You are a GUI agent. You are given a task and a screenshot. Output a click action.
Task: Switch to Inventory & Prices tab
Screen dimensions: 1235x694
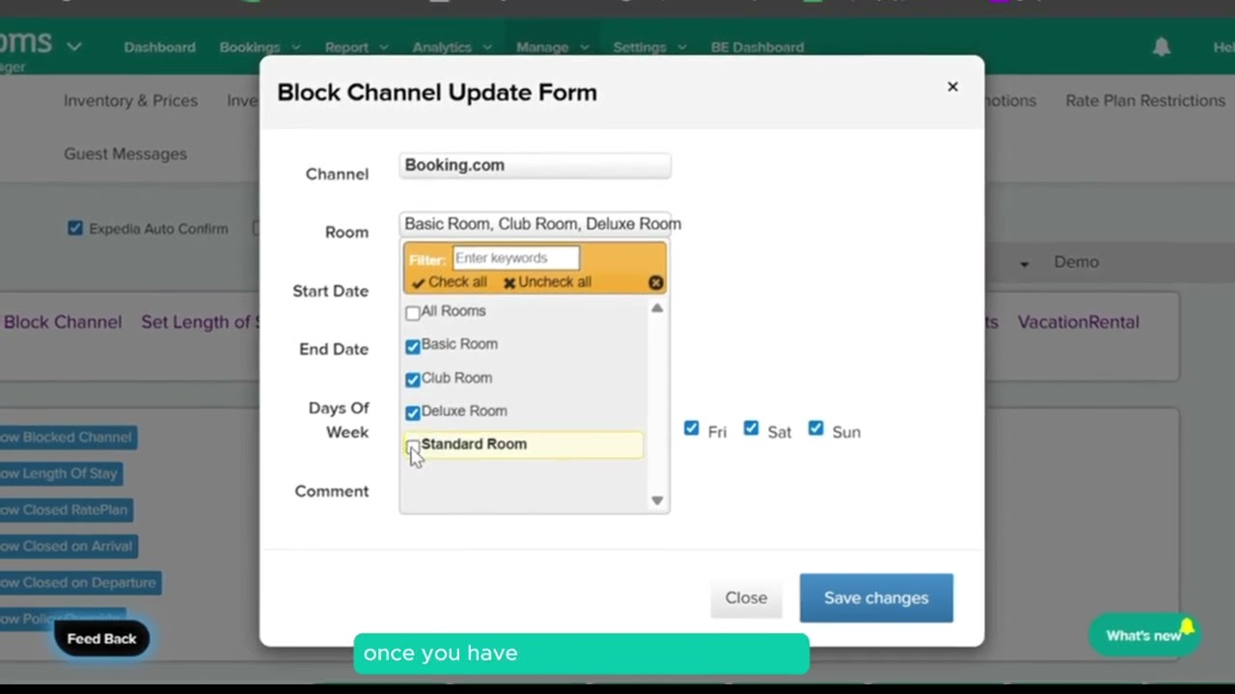(130, 101)
